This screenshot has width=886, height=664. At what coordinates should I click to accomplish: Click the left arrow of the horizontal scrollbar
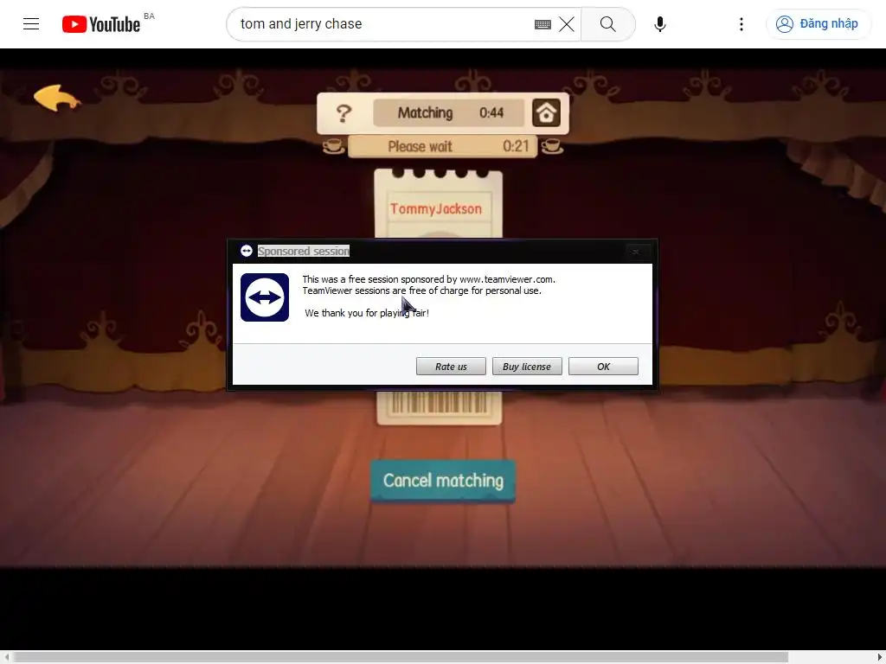pos(6,657)
